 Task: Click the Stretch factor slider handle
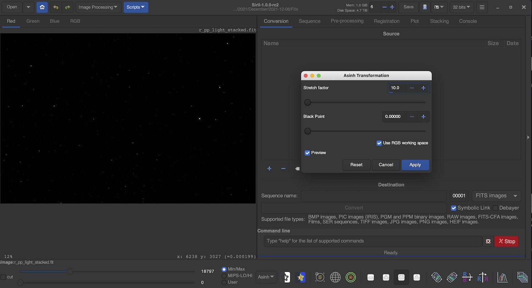click(x=307, y=102)
